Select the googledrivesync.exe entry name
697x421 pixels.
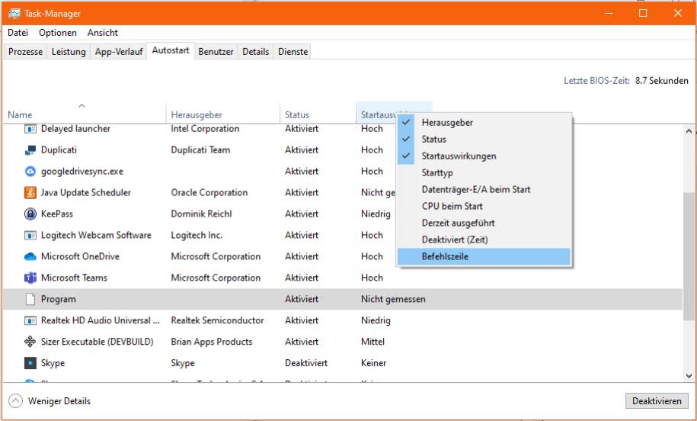82,172
